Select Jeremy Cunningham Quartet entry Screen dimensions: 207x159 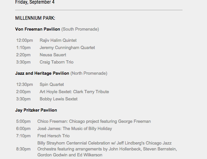(67, 48)
